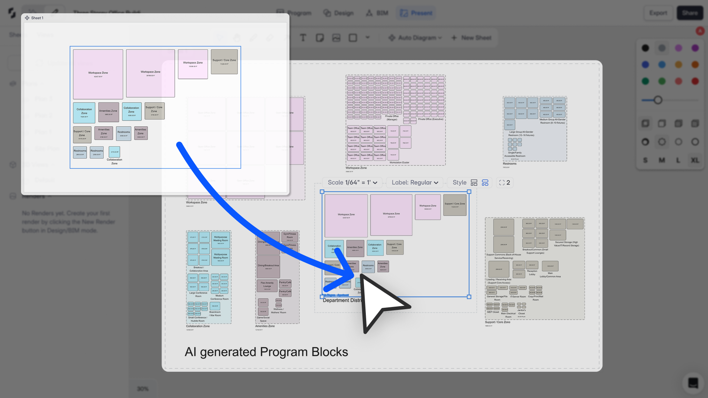
Task: Click the fit frame icon with number 2
Action: [504, 182]
